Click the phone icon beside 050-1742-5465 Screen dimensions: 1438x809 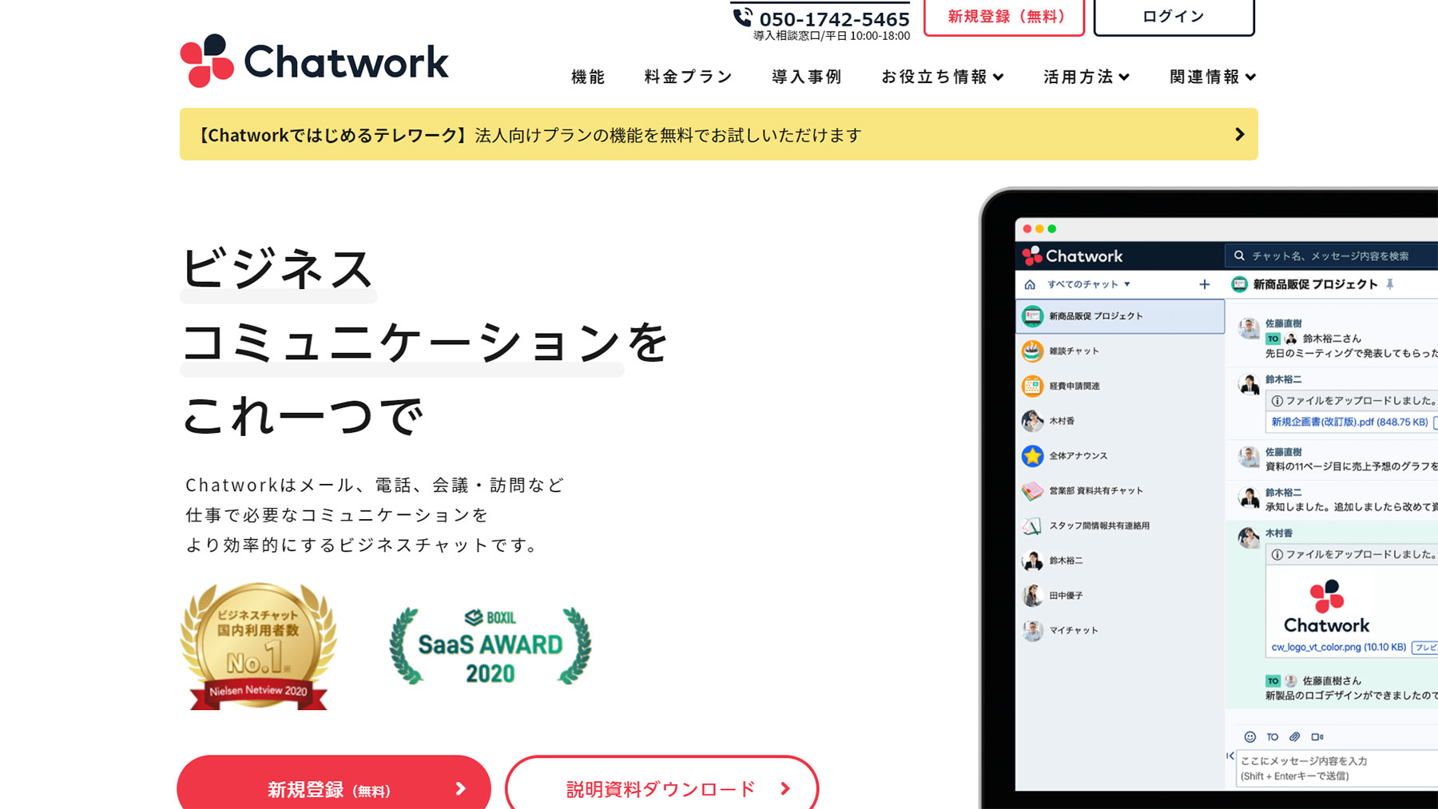pyautogui.click(x=743, y=17)
